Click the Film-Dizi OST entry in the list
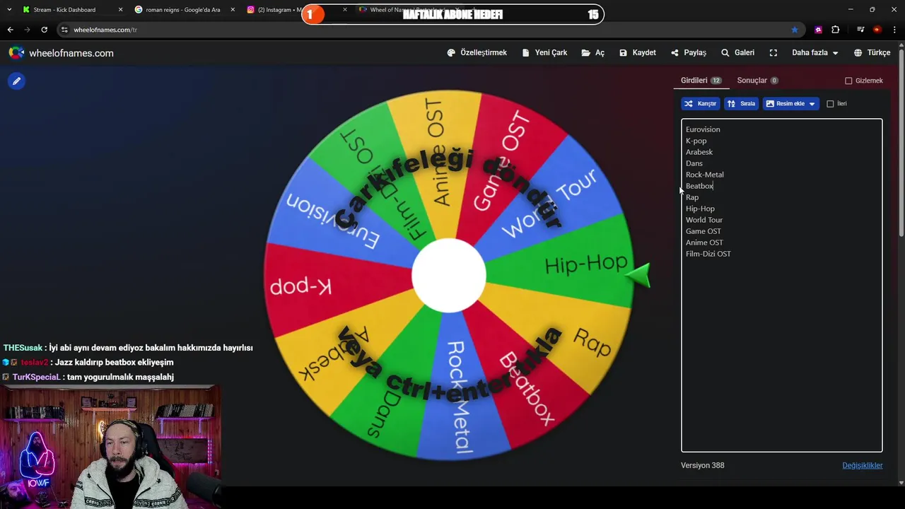 point(708,254)
